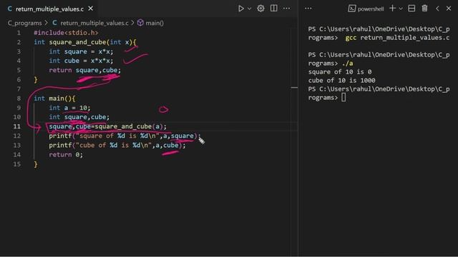Split the editor with the split icon
This screenshot has height=257, width=458.
(273, 9)
